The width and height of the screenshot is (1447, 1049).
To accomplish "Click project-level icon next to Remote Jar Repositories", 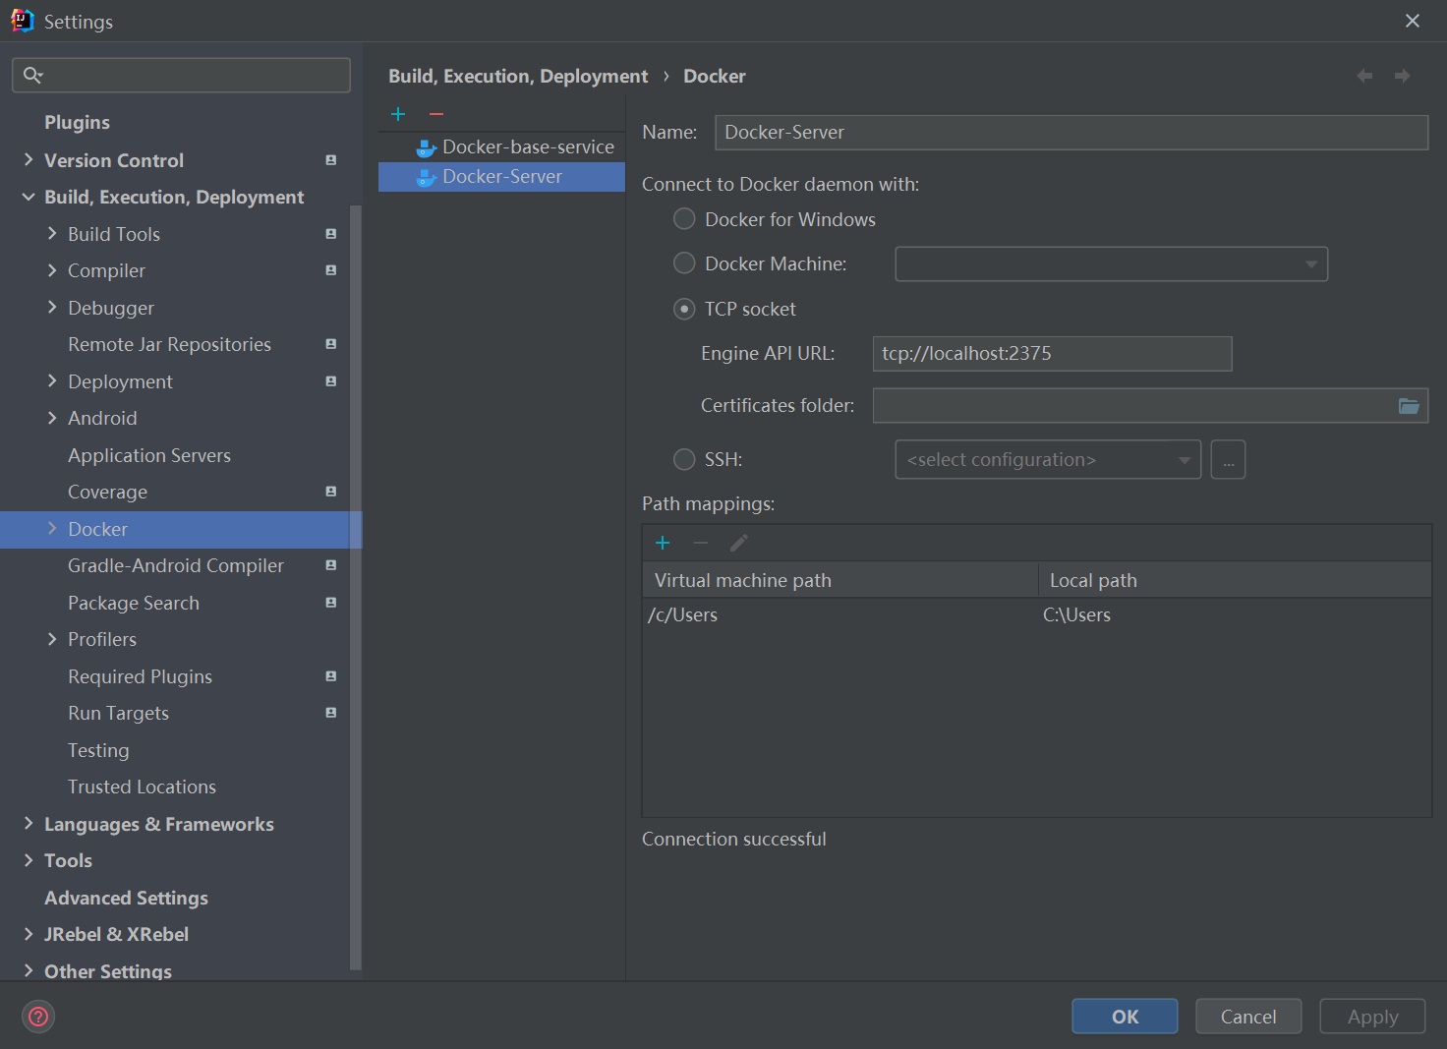I will point(331,344).
